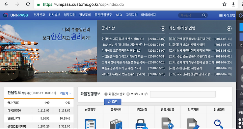Select the 증명서발급 tab label
Image resolution: width=243 pixels, height=129 pixels.
(167, 110)
